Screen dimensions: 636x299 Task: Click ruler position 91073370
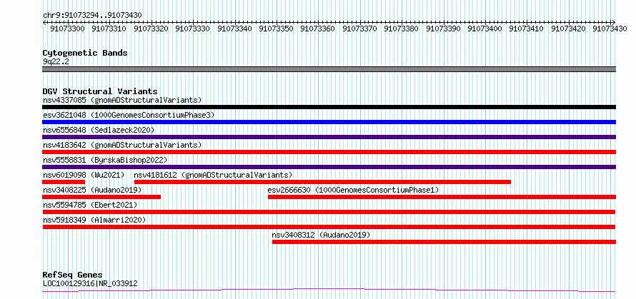359,29
